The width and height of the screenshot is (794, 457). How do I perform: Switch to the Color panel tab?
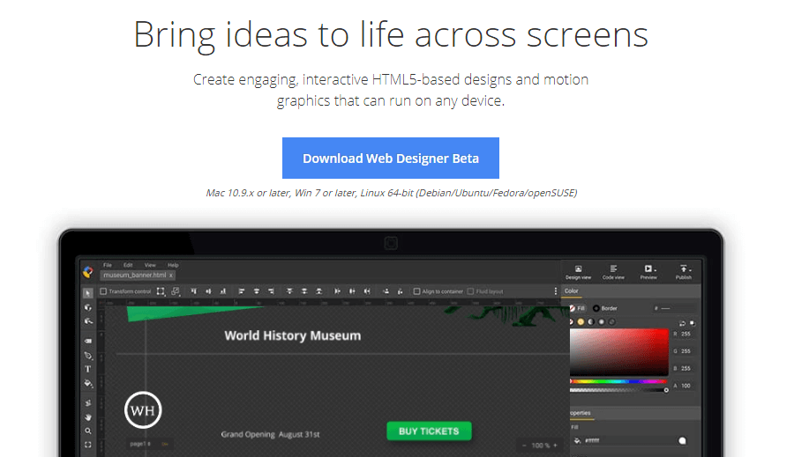(571, 291)
